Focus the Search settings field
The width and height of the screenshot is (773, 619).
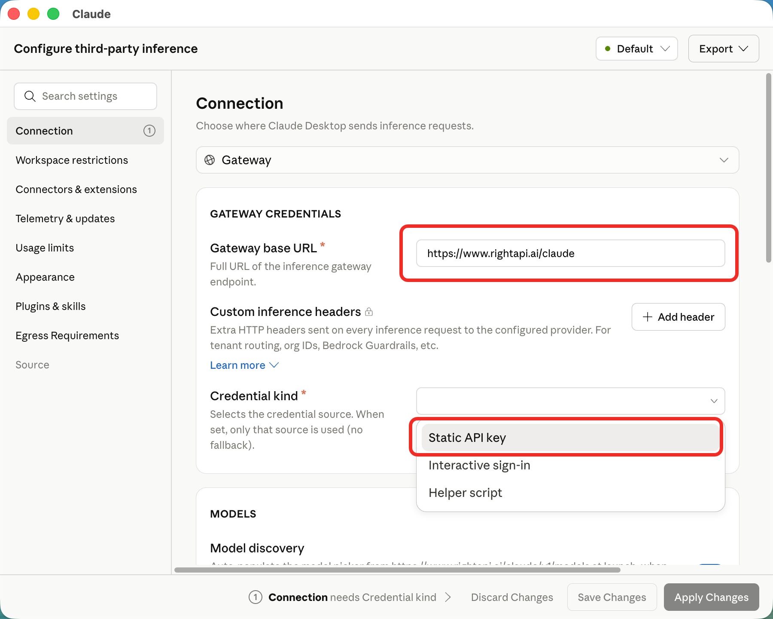(x=85, y=96)
